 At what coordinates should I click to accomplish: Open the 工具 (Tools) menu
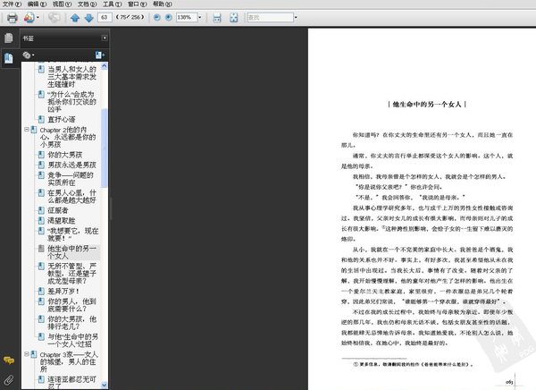coord(113,4)
